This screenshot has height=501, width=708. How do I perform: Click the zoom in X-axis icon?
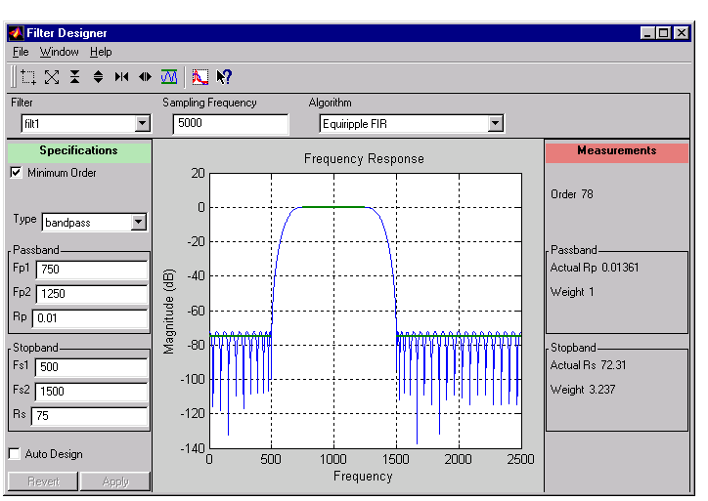pyautogui.click(x=121, y=76)
